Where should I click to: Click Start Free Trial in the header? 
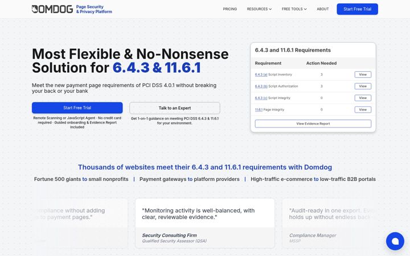(357, 9)
